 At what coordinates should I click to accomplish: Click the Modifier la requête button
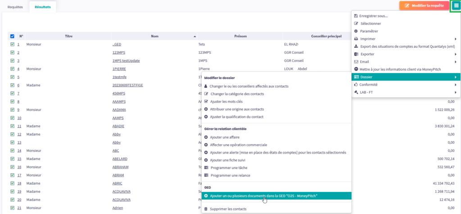(x=425, y=6)
